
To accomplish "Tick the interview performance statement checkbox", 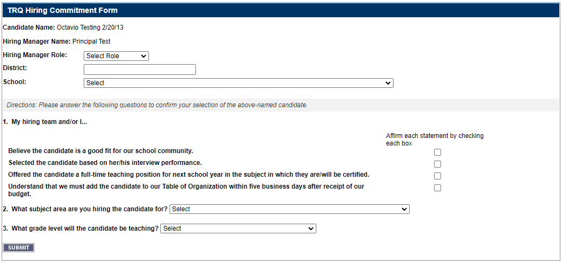I will 437,164.
